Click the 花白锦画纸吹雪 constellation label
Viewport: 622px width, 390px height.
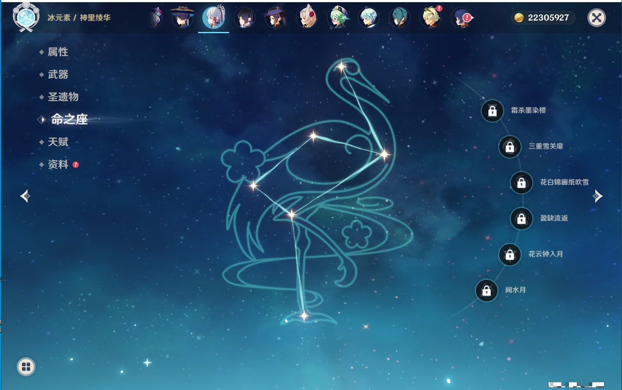click(565, 182)
